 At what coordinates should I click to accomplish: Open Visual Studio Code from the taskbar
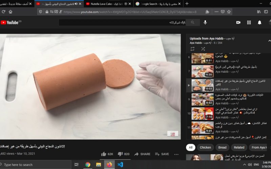pyautogui.click(x=120, y=165)
